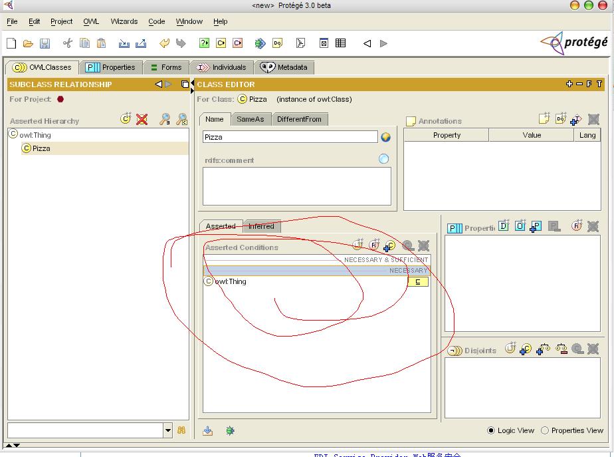The height and width of the screenshot is (457, 614).
Task: Click into the rdfs:comment text area
Action: pos(297,186)
